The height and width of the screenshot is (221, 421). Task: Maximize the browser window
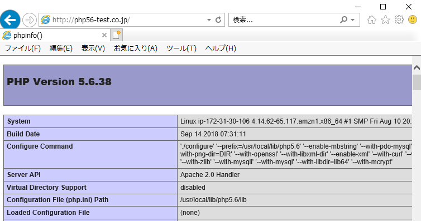click(x=383, y=7)
